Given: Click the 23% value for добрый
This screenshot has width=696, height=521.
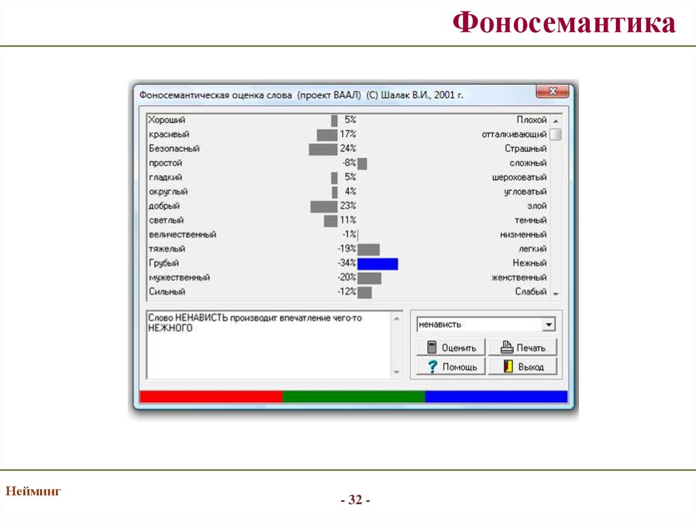Looking at the screenshot, I should point(348,205).
